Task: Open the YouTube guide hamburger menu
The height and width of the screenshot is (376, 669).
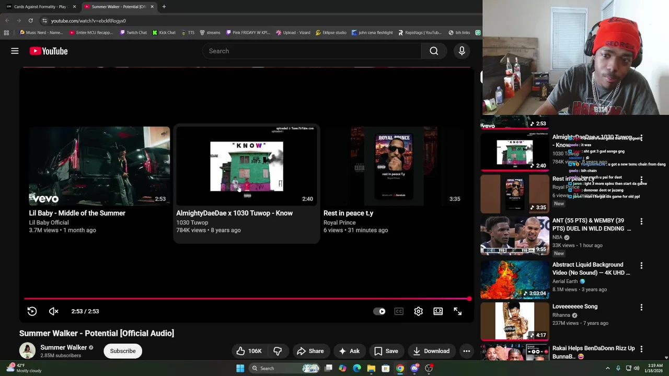Action: click(15, 51)
